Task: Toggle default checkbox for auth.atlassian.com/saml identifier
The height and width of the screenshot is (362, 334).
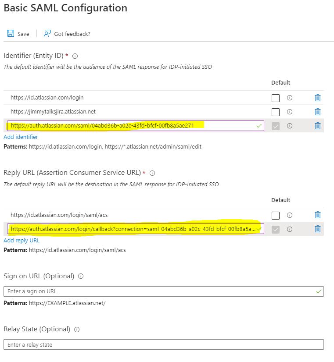Action: tap(276, 126)
